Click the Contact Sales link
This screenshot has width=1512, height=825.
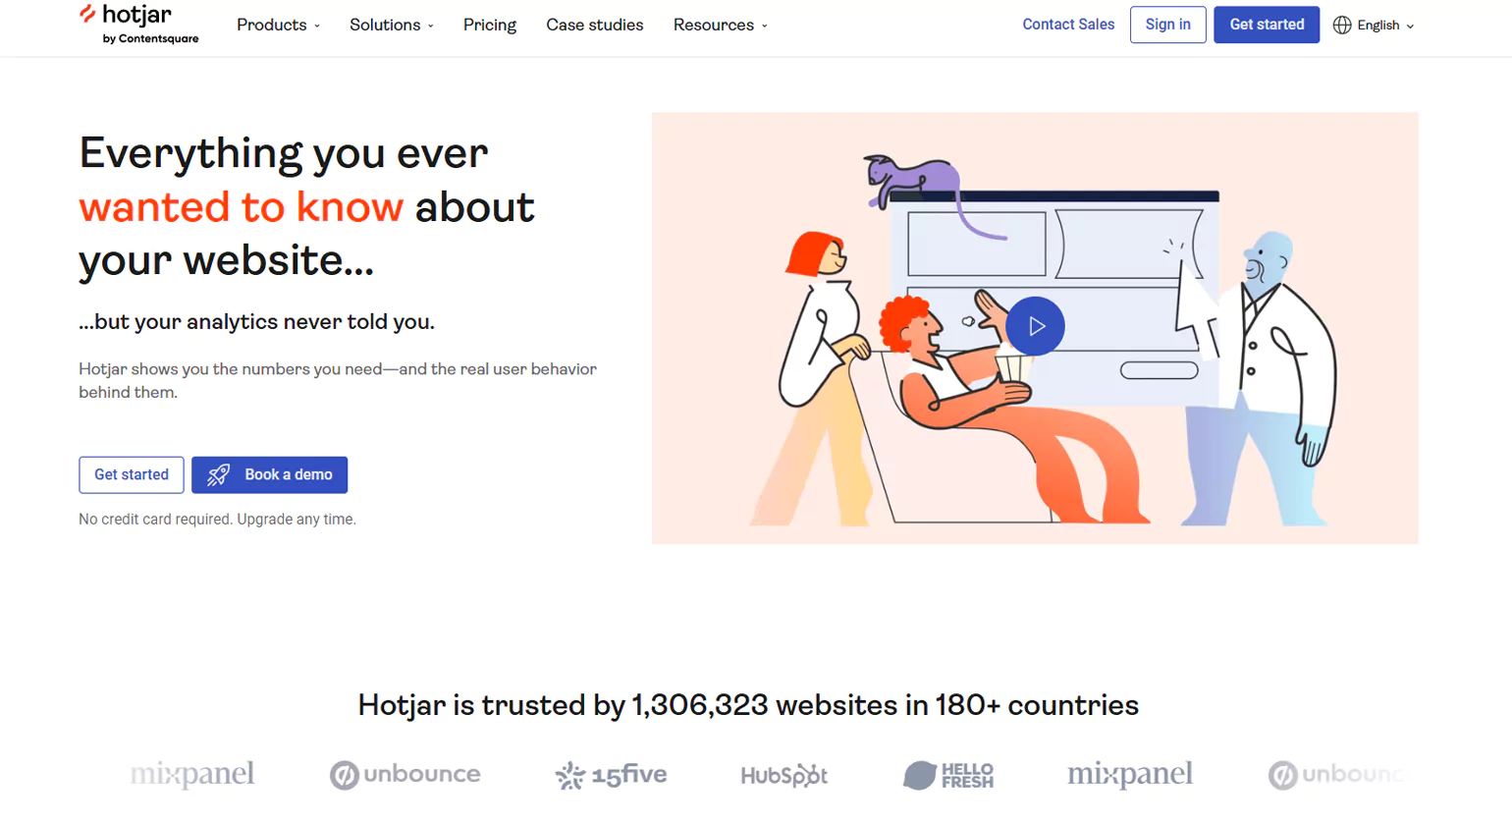click(1068, 25)
